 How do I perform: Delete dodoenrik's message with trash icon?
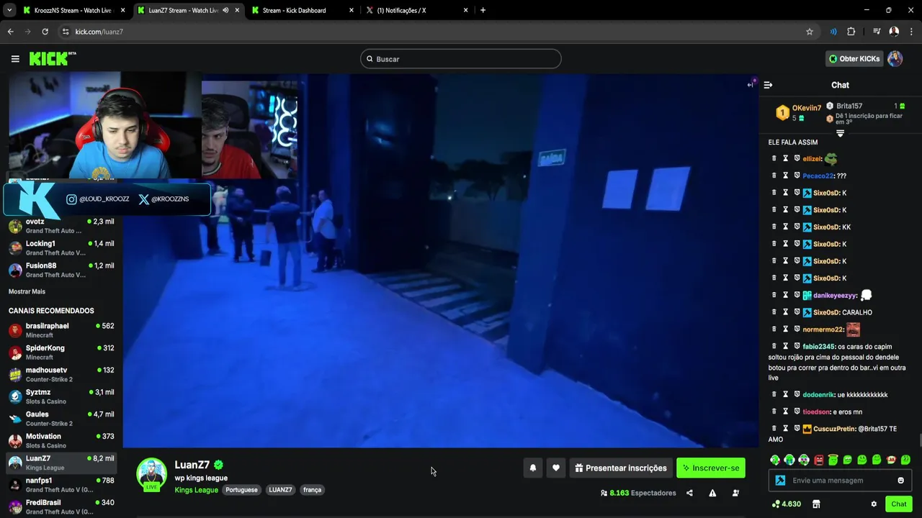pyautogui.click(x=774, y=394)
